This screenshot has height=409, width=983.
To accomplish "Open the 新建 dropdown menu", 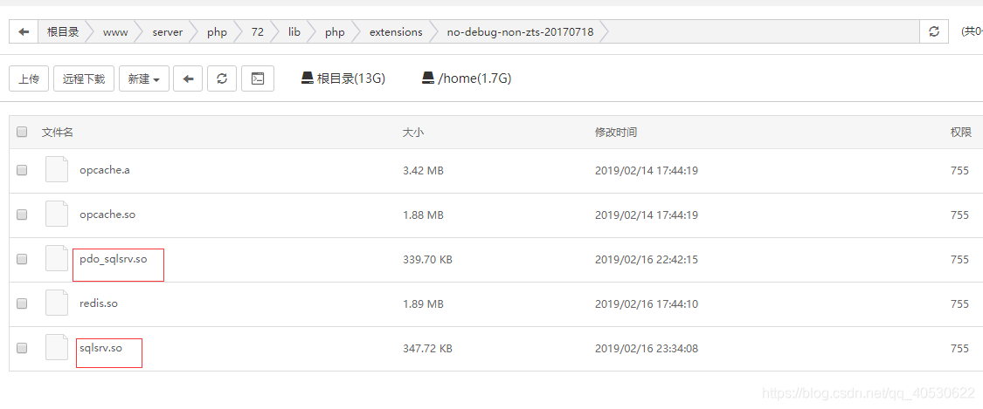I will 144,78.
